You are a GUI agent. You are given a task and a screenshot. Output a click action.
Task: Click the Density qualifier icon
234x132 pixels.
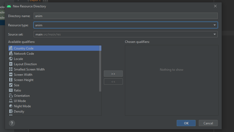coord(11,111)
